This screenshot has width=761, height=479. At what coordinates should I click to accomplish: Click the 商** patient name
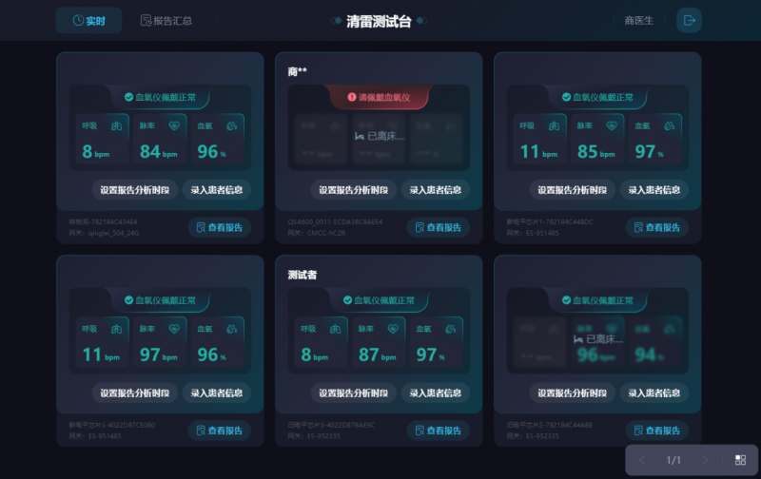pos(297,71)
